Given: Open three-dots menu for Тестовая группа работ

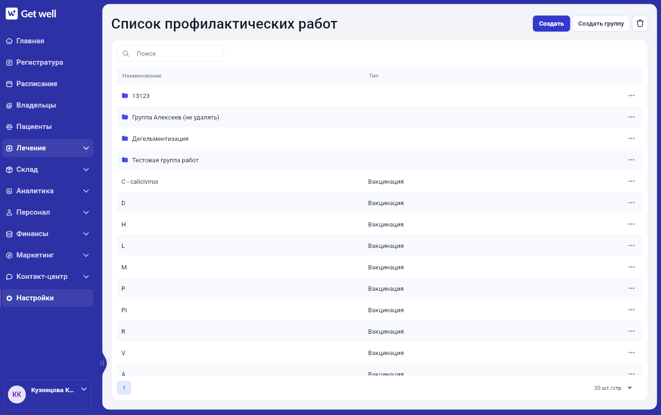Looking at the screenshot, I should coord(631,160).
